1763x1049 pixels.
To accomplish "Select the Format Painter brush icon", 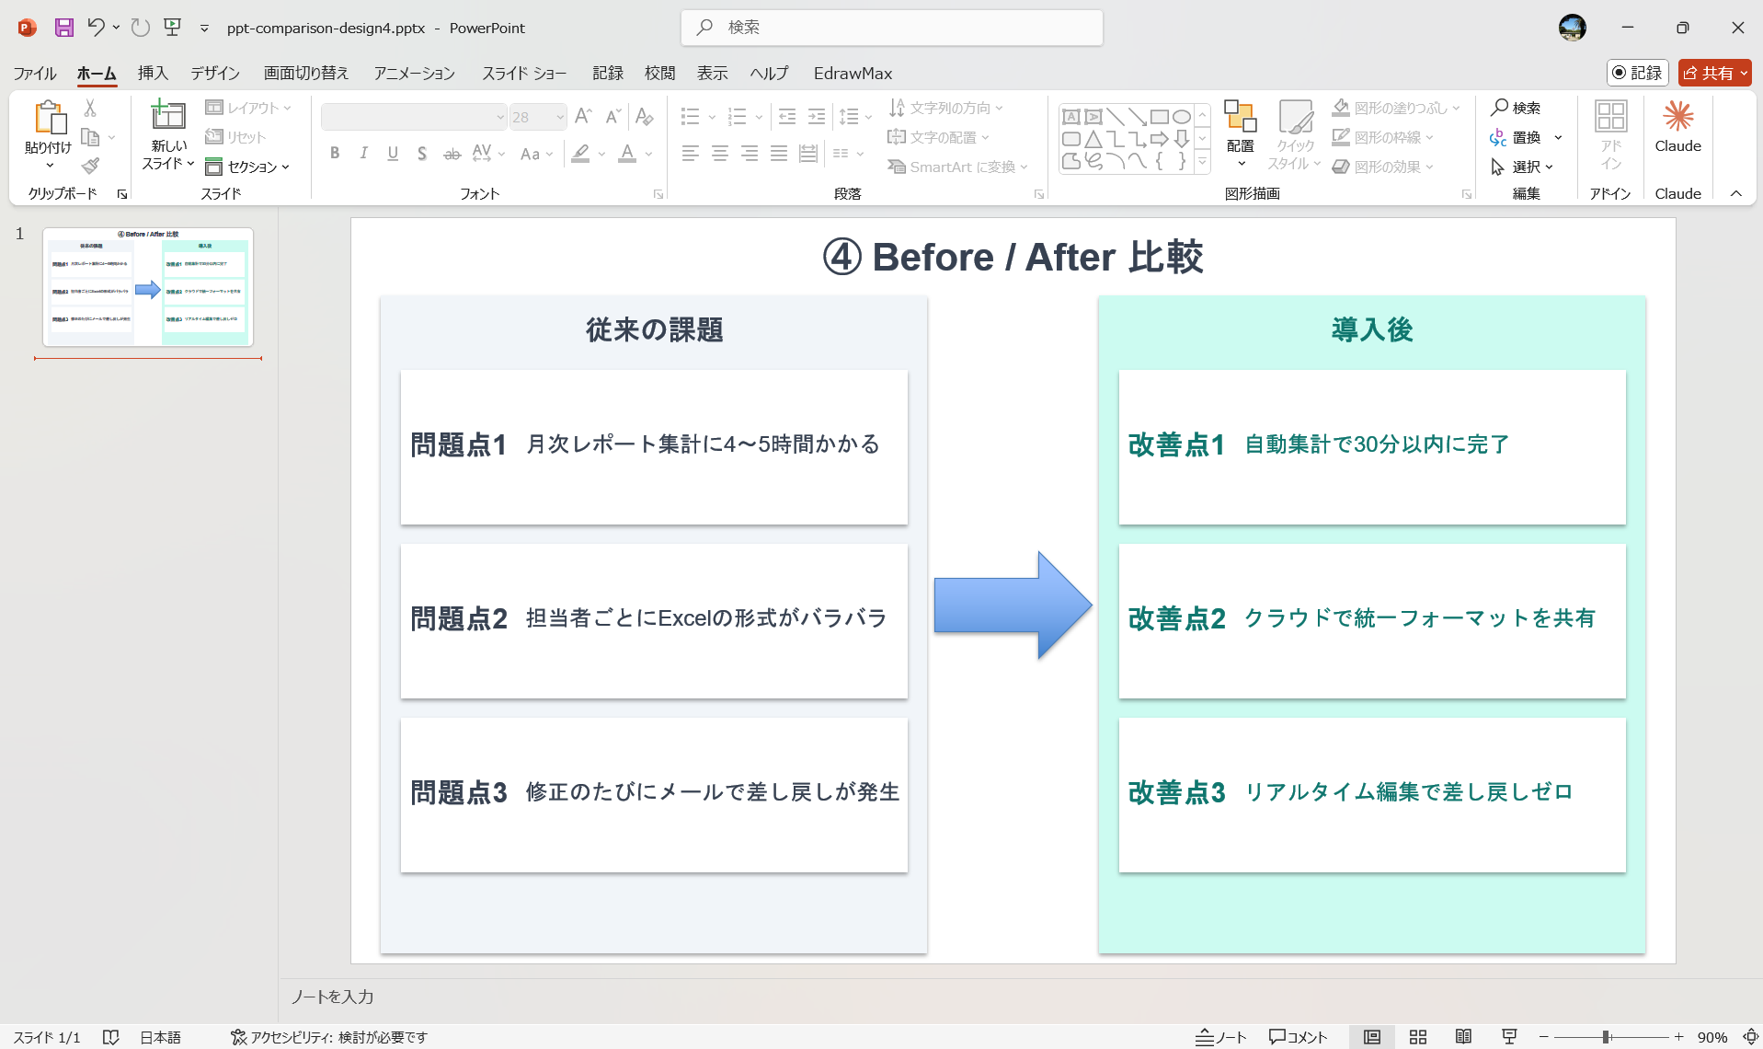I will tap(90, 166).
